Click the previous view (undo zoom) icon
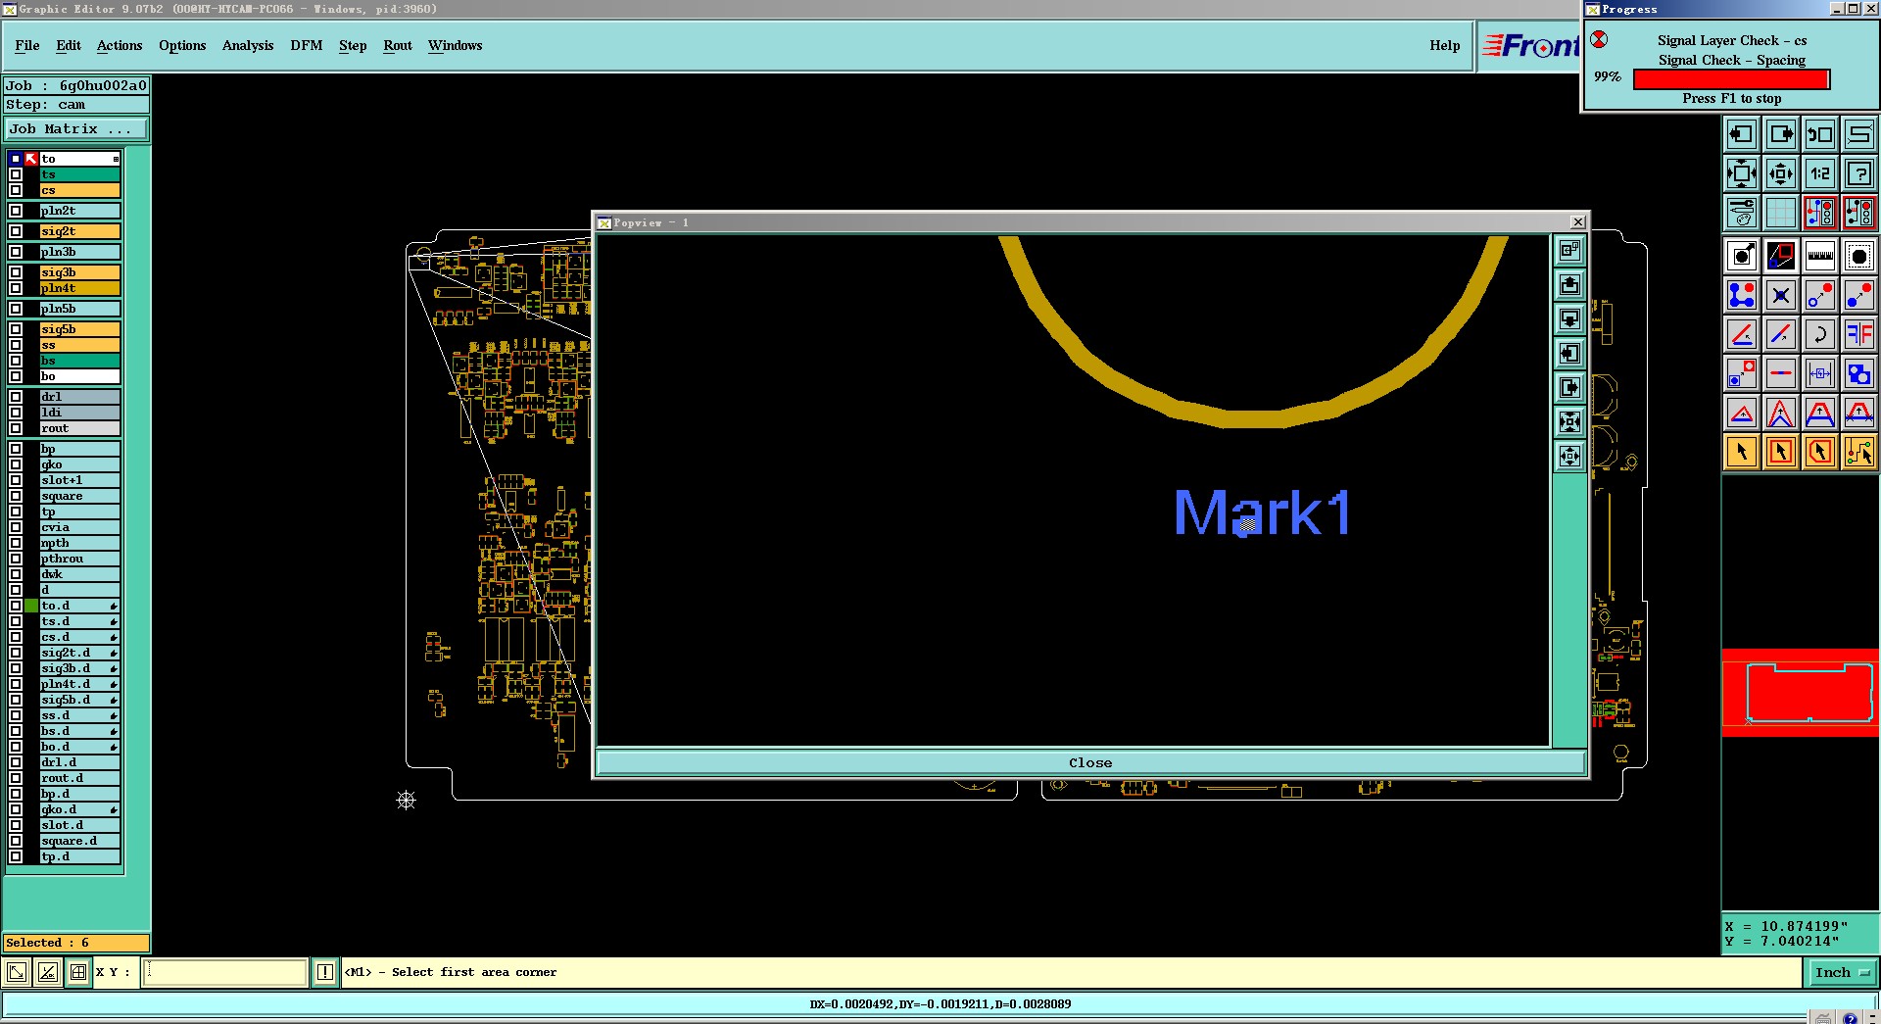 pyautogui.click(x=1820, y=134)
